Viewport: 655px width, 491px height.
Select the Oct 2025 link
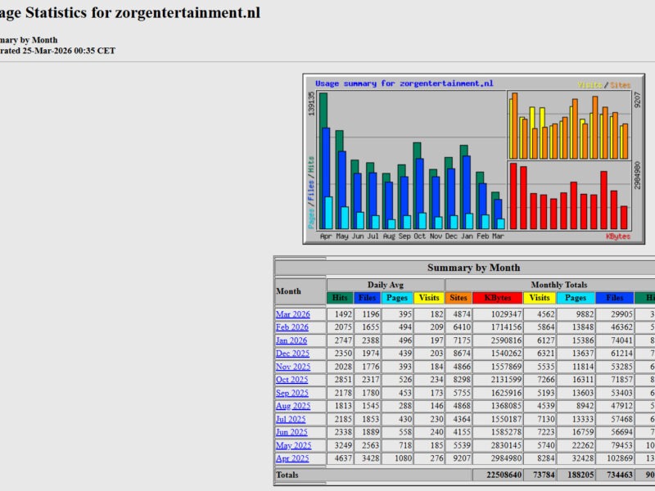(291, 380)
